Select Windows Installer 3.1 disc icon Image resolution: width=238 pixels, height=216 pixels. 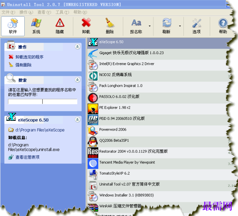tap(93, 196)
